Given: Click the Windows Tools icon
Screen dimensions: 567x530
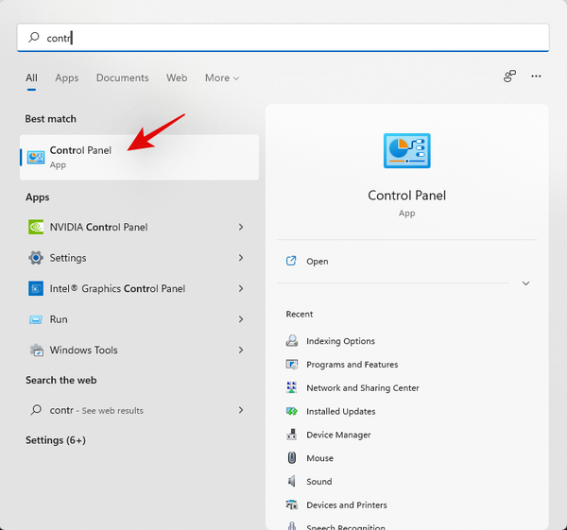Looking at the screenshot, I should coord(36,350).
